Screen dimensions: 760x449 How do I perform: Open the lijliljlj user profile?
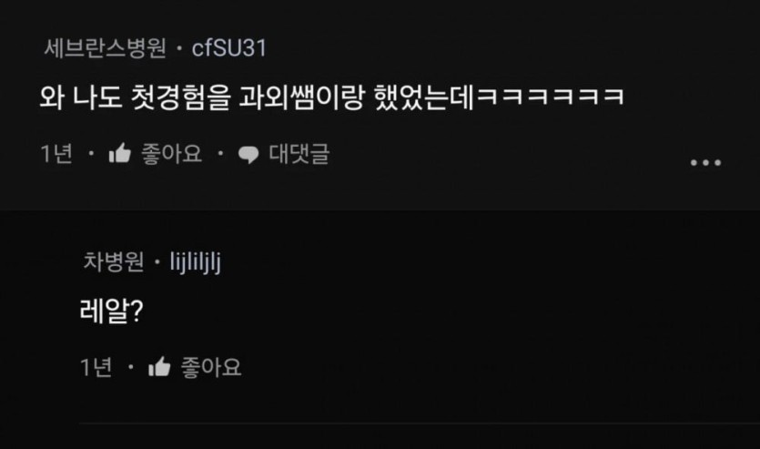point(196,262)
